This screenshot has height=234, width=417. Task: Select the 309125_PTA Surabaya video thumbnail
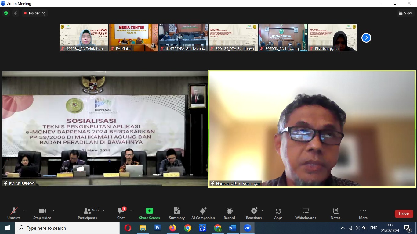[233, 38]
